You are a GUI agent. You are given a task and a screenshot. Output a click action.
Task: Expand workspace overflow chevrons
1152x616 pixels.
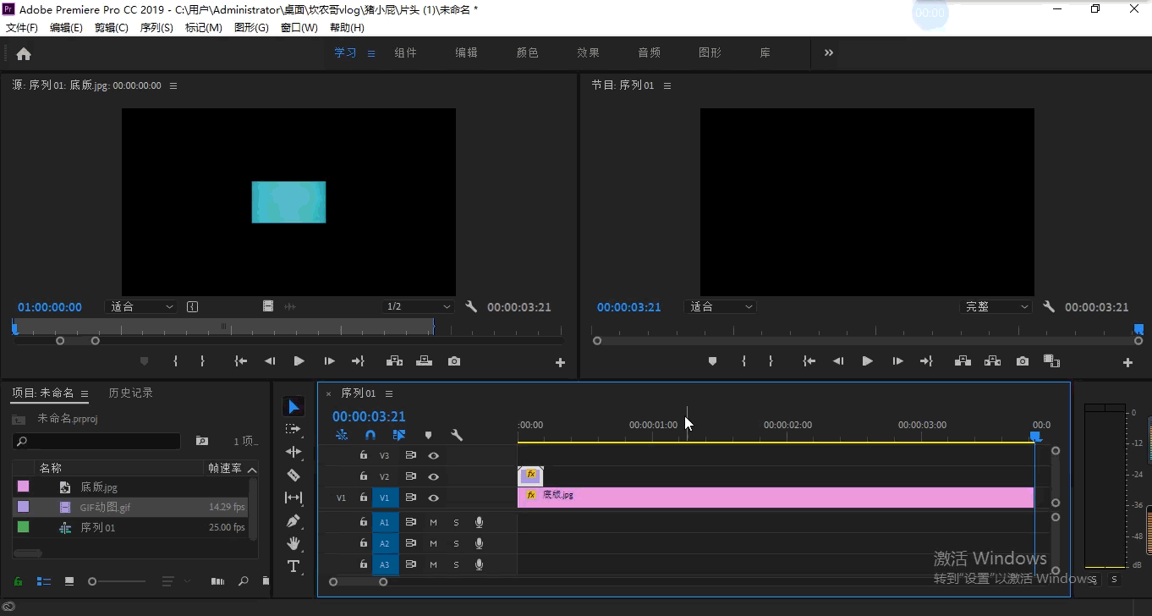click(829, 52)
